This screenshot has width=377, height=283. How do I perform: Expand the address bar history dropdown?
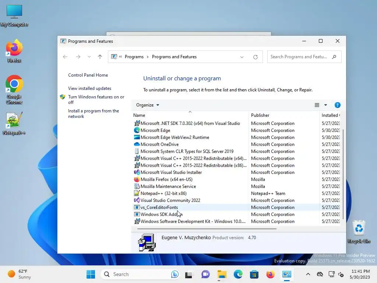[x=242, y=57]
